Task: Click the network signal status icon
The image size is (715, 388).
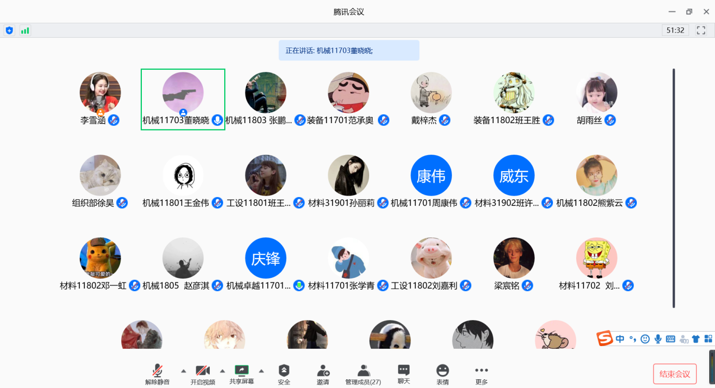Action: [x=25, y=31]
